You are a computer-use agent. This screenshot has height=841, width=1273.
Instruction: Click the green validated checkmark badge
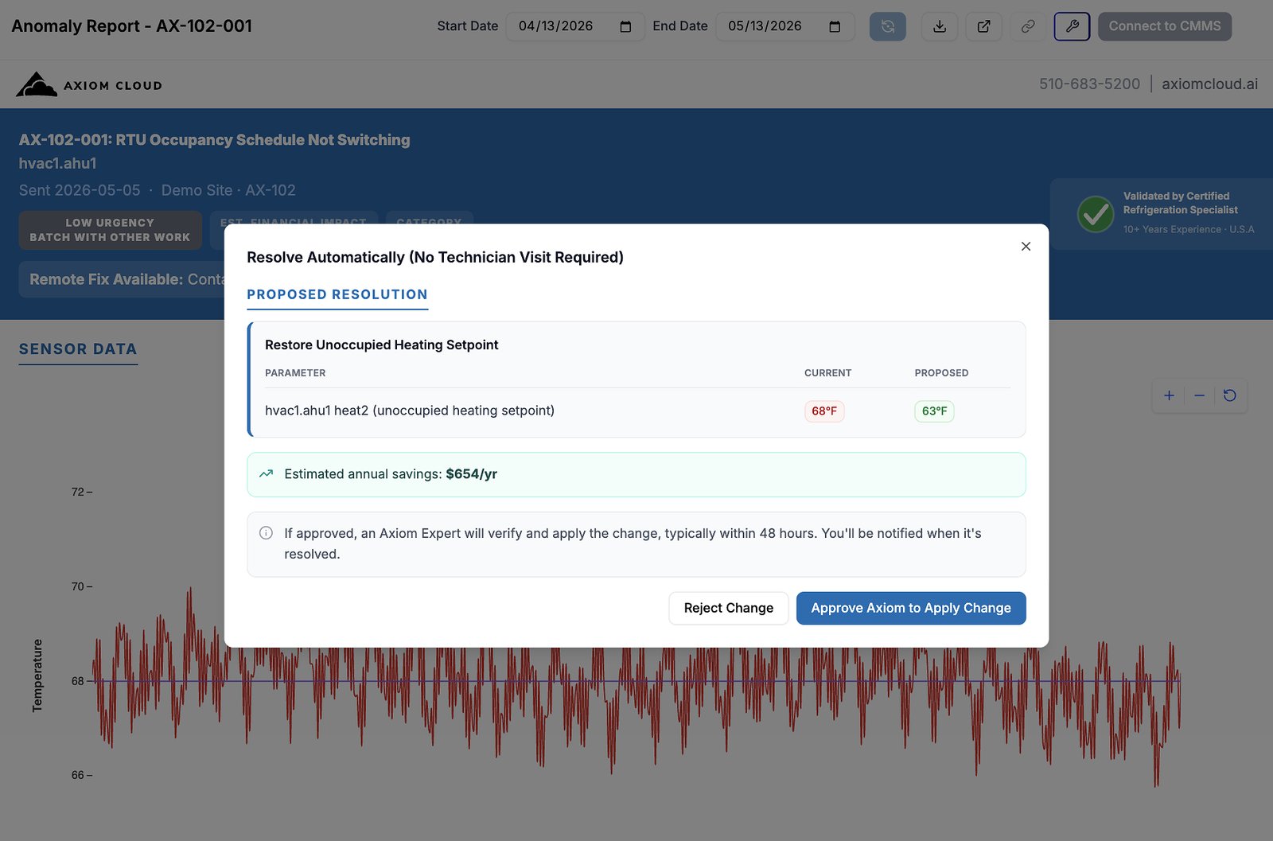pos(1095,214)
